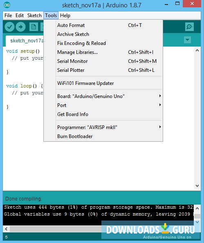Open WiFi101 Firmware Updater
Screen dimensions: 204x243
click(103, 83)
